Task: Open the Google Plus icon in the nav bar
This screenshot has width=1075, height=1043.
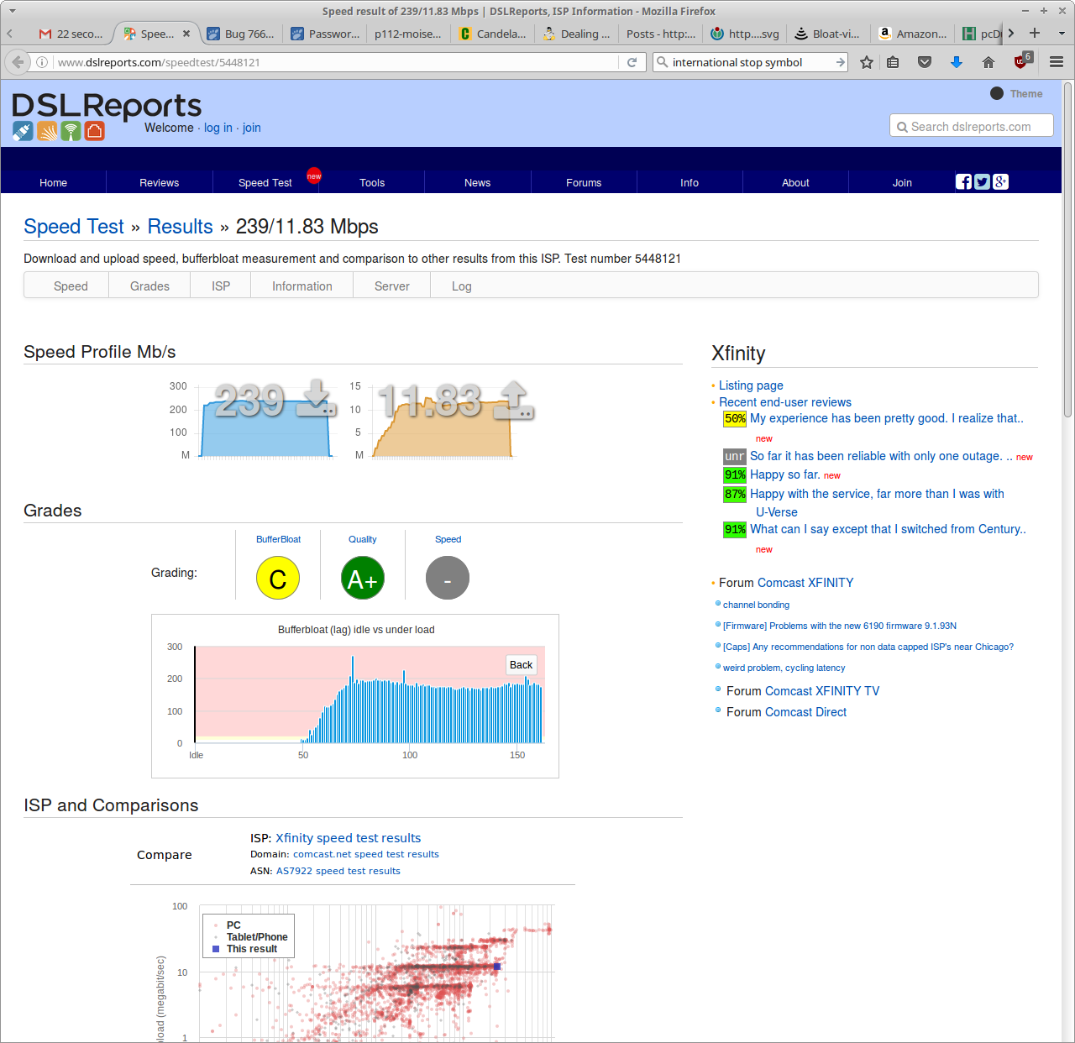Action: click(x=1000, y=181)
